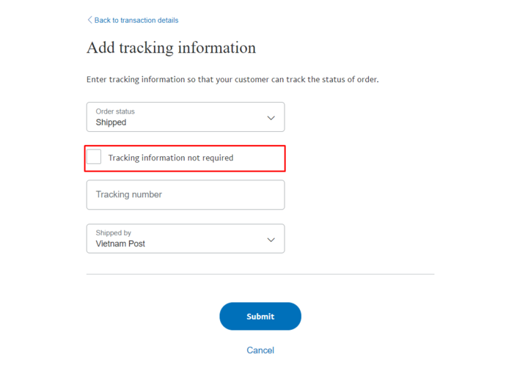Click the 'Tracking information not required' label text
528x368 pixels.
pos(171,158)
